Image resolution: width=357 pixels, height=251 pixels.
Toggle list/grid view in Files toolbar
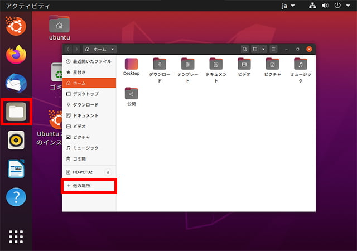pos(255,49)
